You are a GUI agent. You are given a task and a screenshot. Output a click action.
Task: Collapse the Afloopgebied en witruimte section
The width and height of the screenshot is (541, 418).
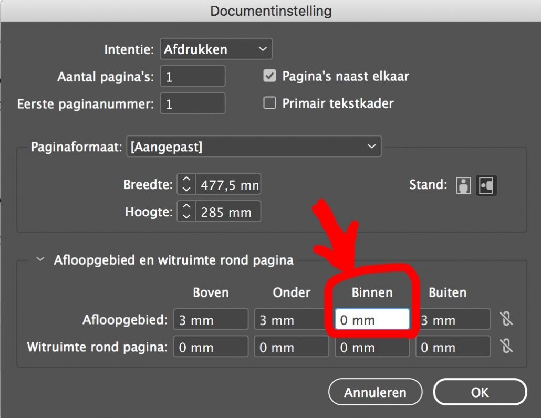pyautogui.click(x=40, y=260)
